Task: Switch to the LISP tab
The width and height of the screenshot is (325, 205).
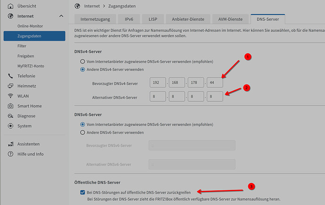Action: [x=153, y=19]
